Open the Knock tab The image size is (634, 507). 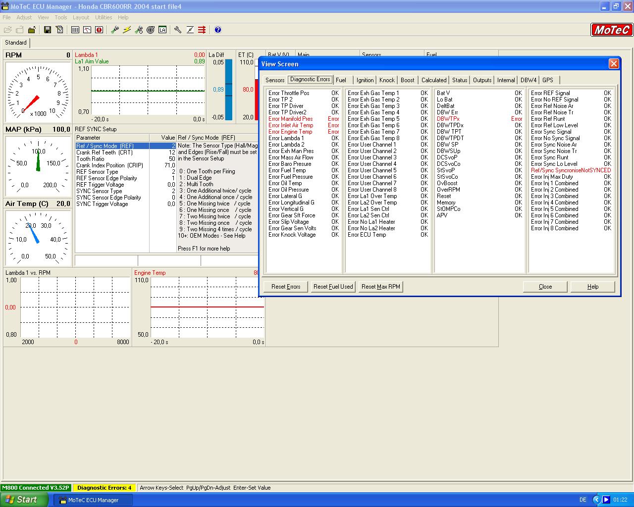point(387,80)
